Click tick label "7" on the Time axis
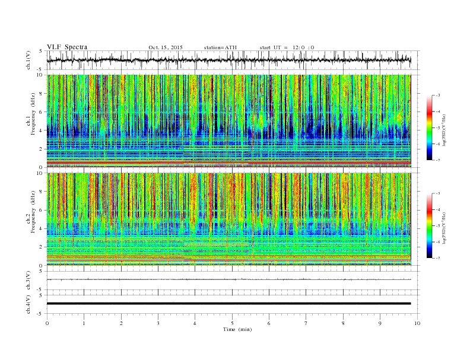 coord(306,323)
